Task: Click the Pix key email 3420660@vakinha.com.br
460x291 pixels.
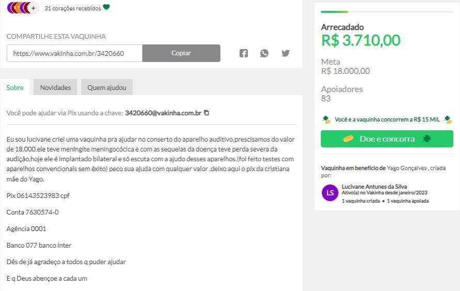Action: (163, 113)
